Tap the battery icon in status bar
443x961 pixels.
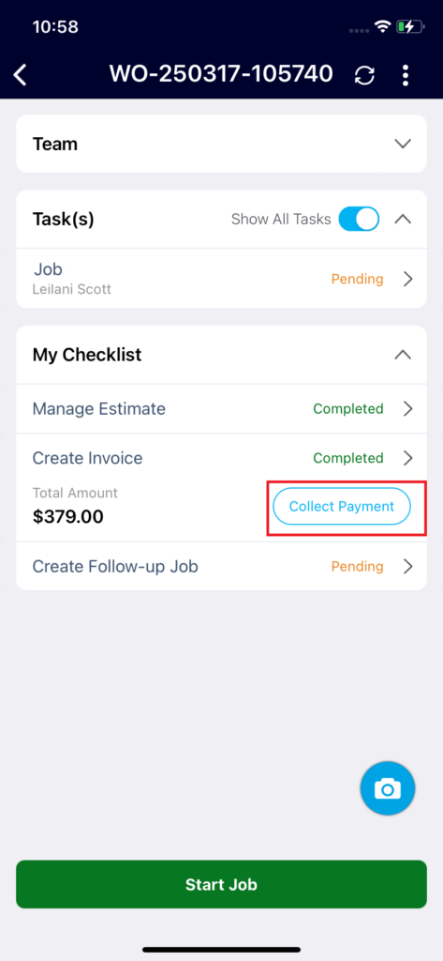pyautogui.click(x=410, y=27)
